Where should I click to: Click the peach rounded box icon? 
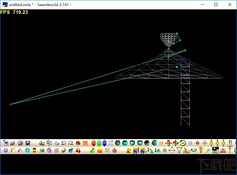pyautogui.click(x=161, y=143)
